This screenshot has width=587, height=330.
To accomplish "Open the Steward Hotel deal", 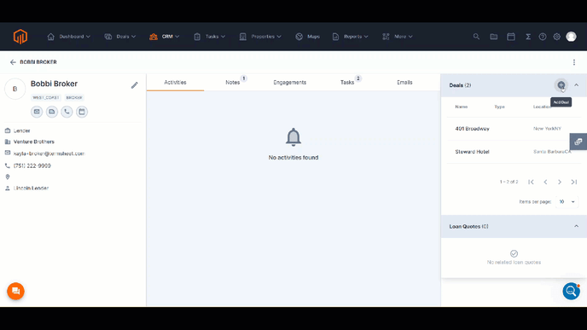I will click(472, 152).
